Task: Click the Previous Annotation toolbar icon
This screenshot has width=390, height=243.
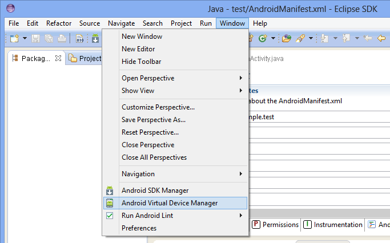Action: pyautogui.click(x=346, y=38)
